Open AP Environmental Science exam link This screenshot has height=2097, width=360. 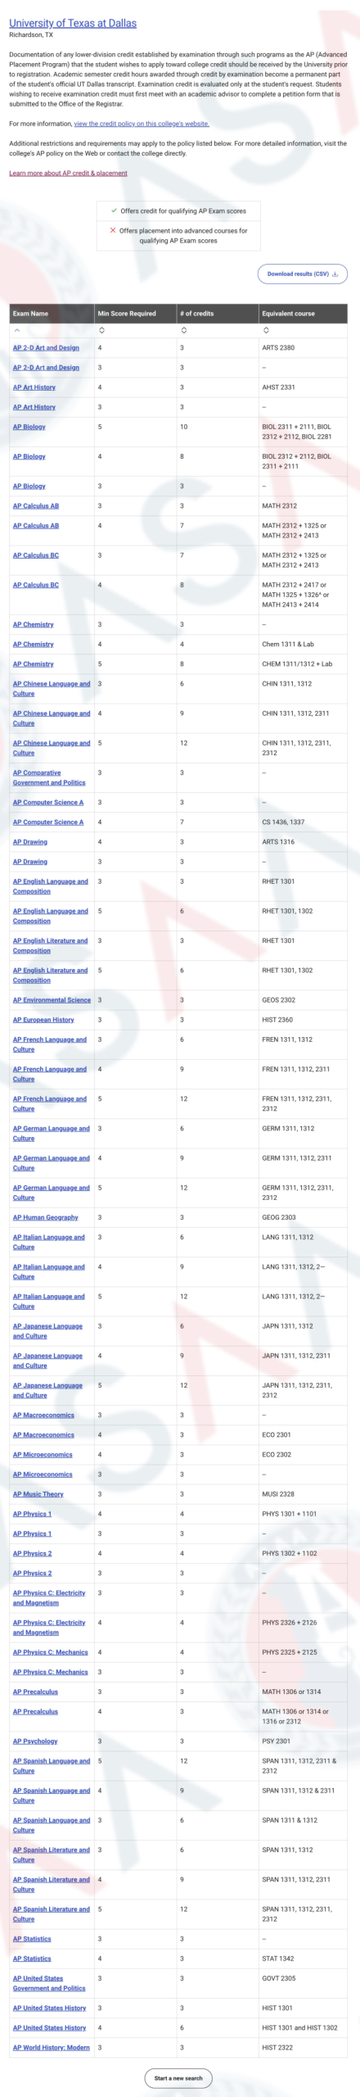pos(52,1000)
